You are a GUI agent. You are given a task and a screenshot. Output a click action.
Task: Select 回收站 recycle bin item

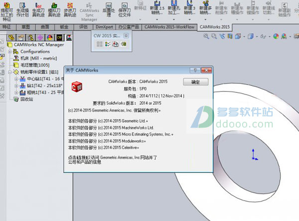tap(23, 99)
